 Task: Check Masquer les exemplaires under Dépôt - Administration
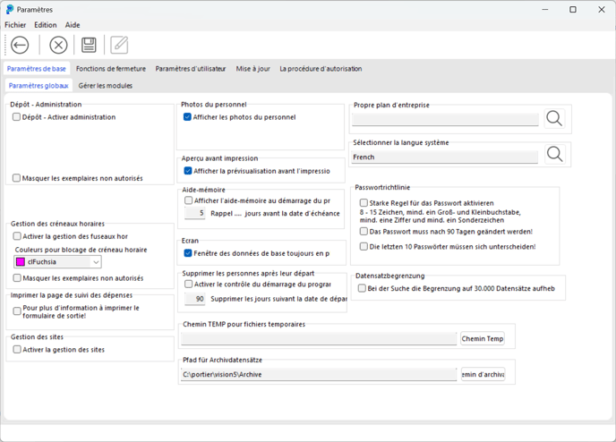[x=16, y=178]
